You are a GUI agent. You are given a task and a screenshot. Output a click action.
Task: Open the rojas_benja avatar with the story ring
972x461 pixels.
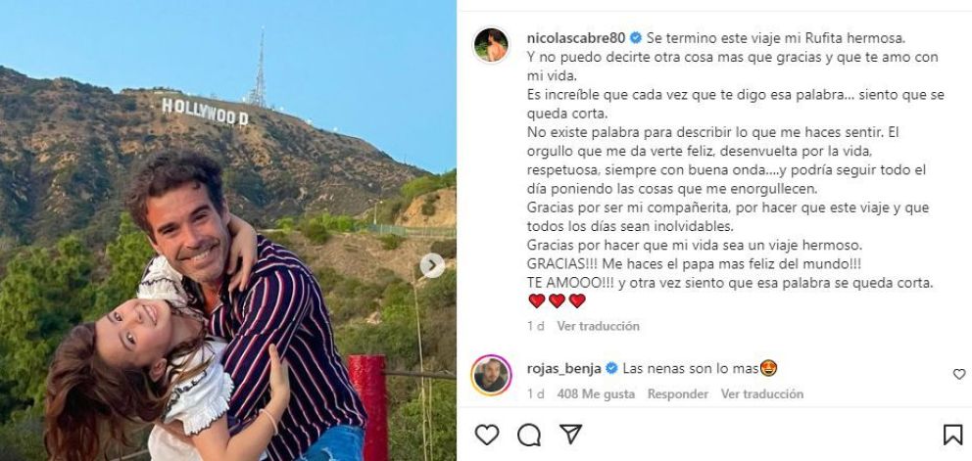tap(491, 376)
